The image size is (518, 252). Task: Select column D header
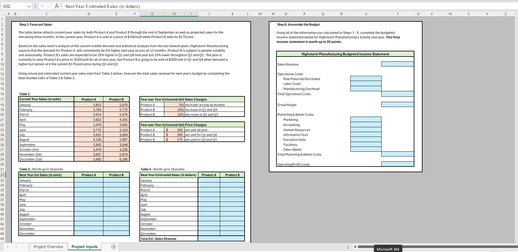point(89,14)
